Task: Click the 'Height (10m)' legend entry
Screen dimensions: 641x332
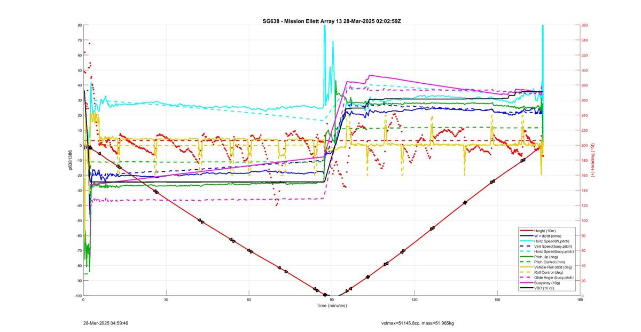Action: pyautogui.click(x=545, y=231)
